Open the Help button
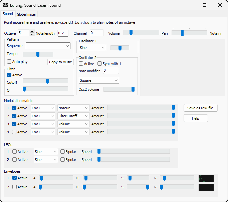 click(196, 118)
